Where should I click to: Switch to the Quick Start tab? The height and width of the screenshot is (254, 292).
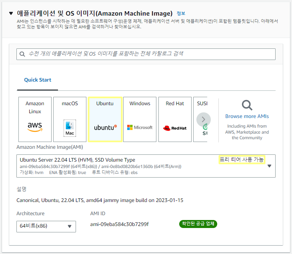click(x=38, y=80)
